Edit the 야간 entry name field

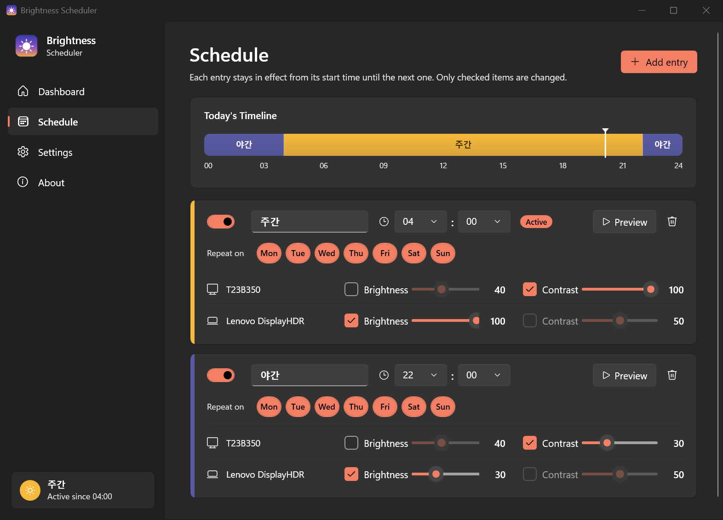coord(310,375)
